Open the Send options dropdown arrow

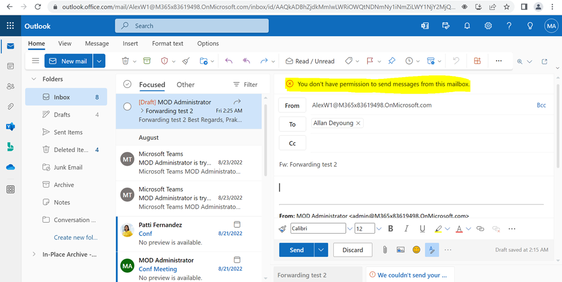[321, 250]
